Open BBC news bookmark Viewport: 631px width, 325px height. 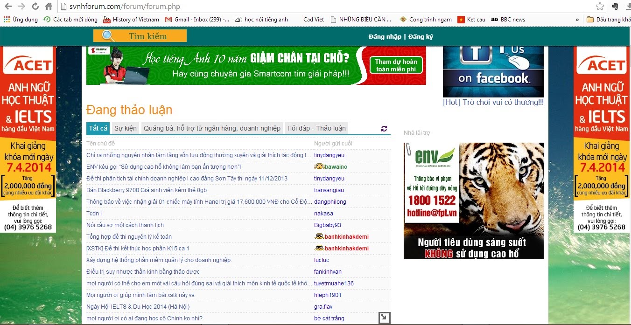[508, 20]
